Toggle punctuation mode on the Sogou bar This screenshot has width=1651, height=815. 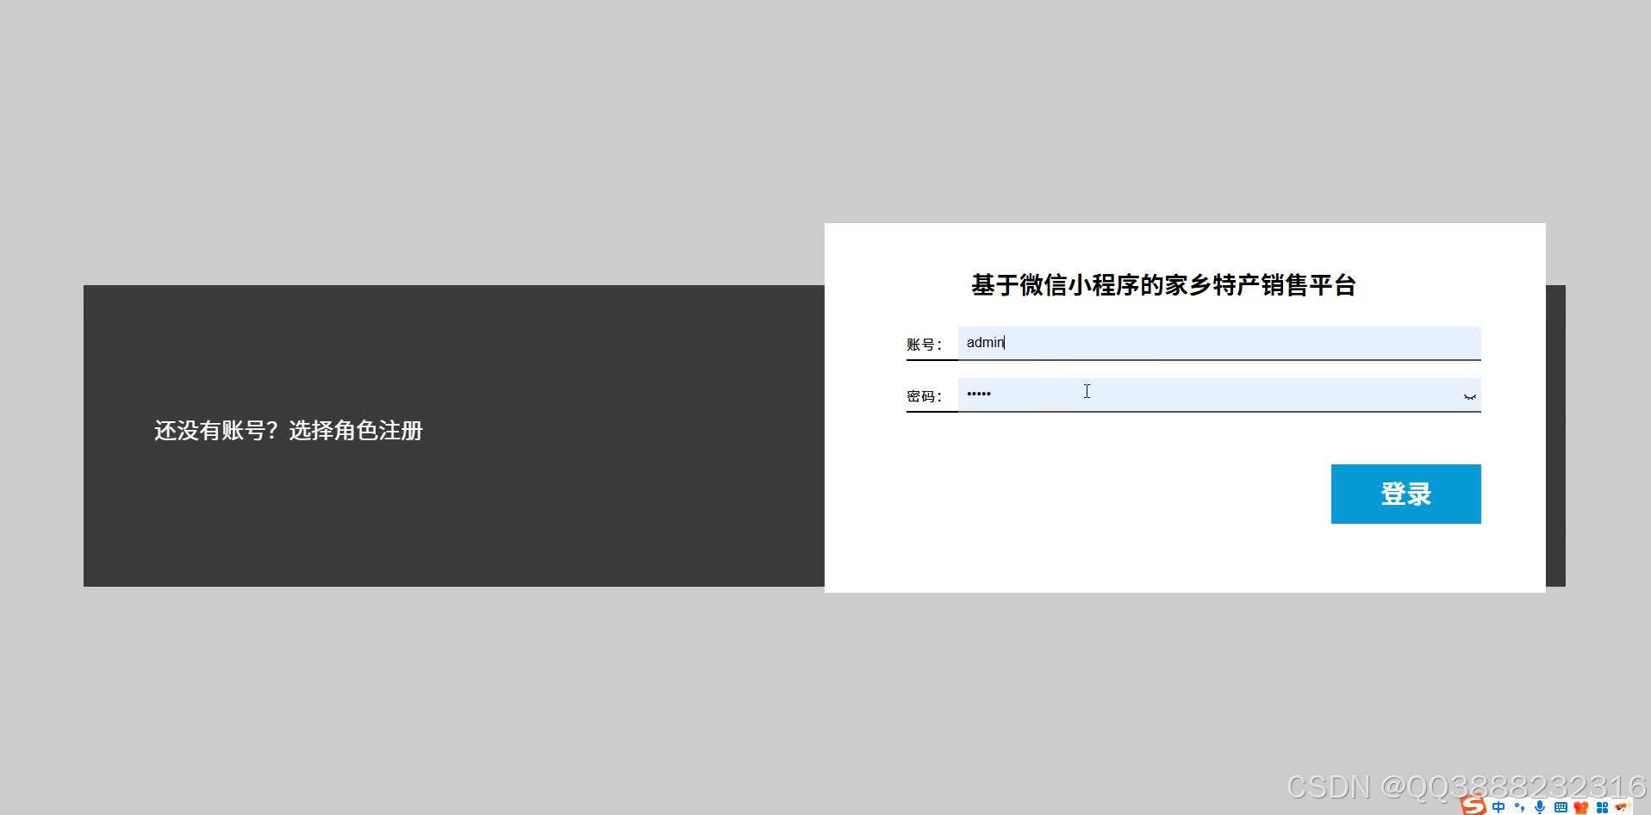point(1520,807)
